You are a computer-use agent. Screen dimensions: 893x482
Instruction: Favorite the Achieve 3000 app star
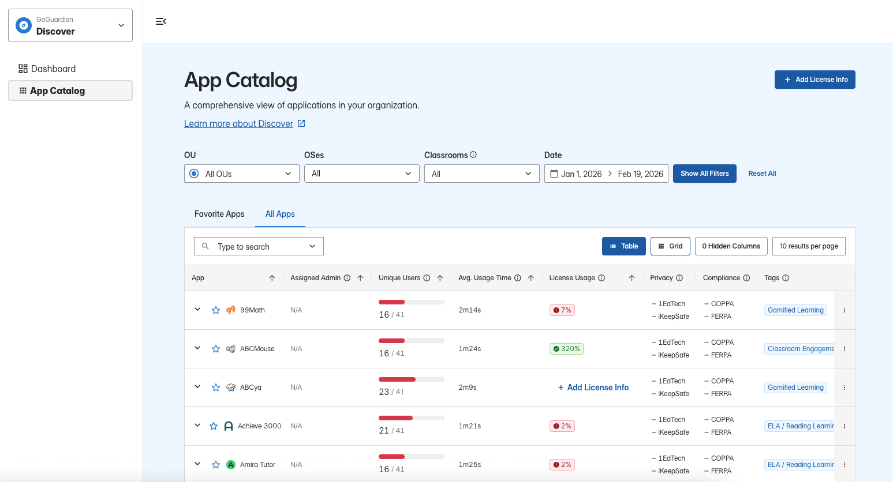(x=214, y=426)
